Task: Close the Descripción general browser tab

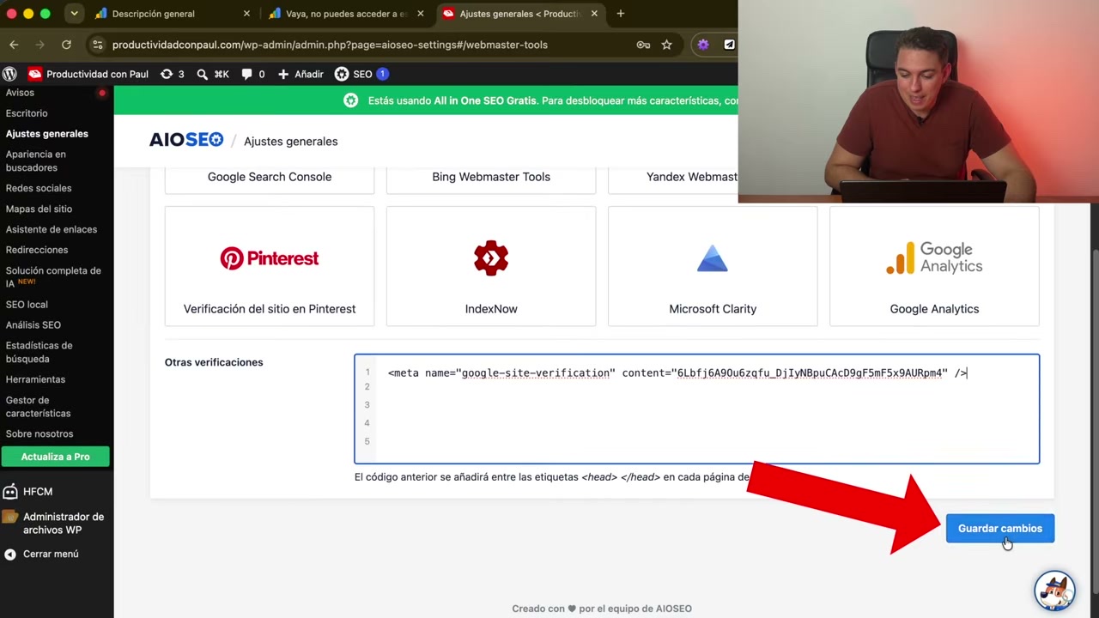Action: click(246, 14)
